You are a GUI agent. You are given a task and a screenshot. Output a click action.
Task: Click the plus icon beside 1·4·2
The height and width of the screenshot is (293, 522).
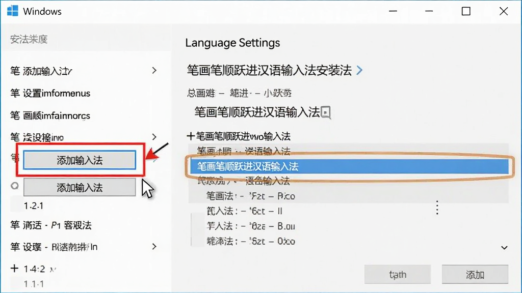(x=14, y=268)
